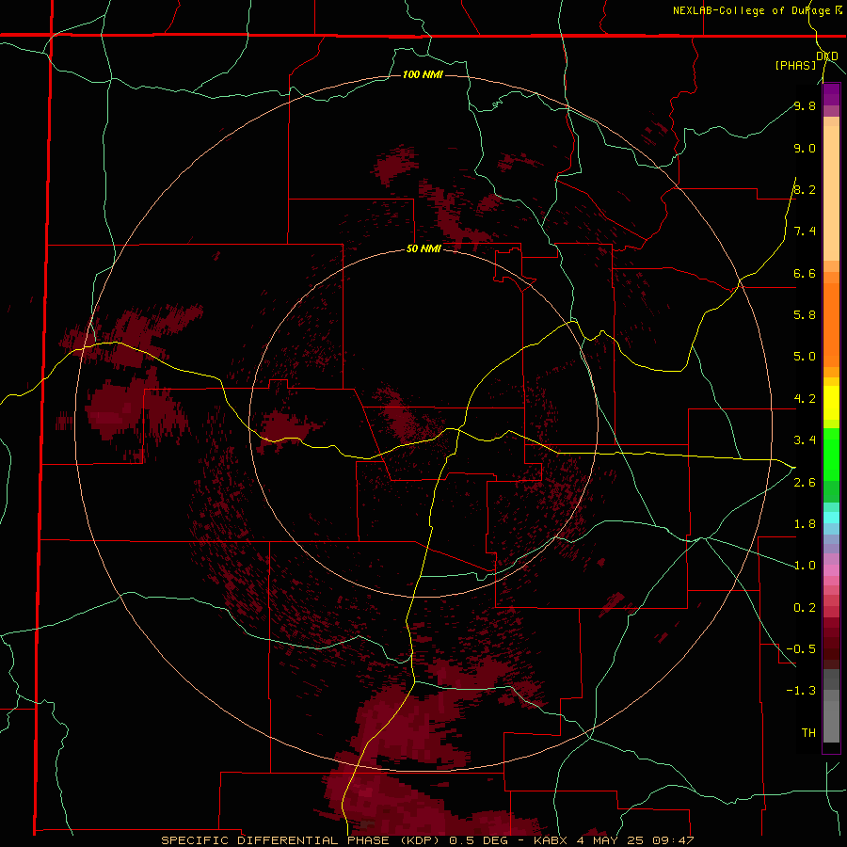Click the -0.5 legend value

pos(801,649)
